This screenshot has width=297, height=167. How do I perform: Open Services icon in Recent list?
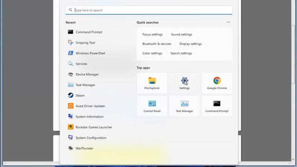point(71,64)
